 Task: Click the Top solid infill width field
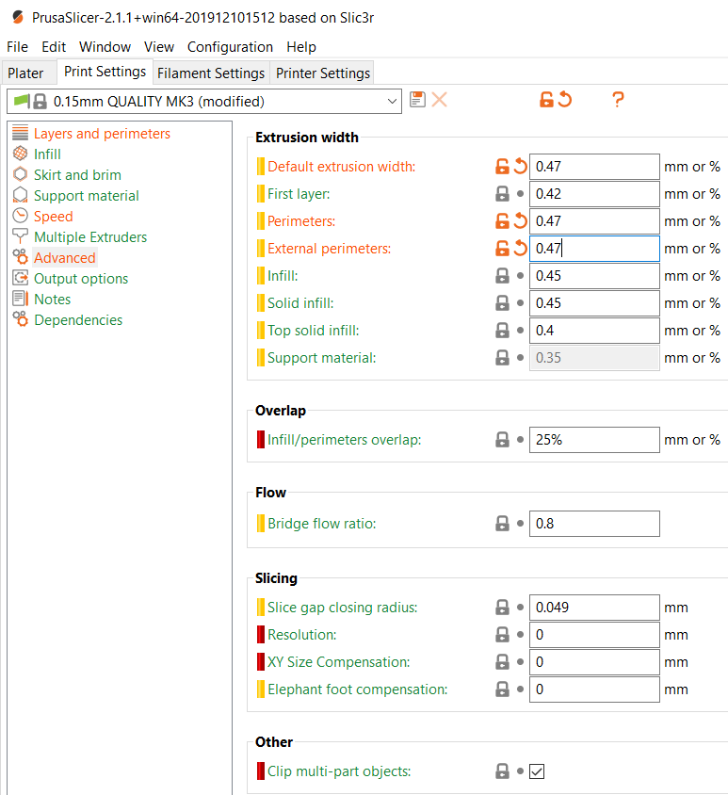click(x=594, y=331)
